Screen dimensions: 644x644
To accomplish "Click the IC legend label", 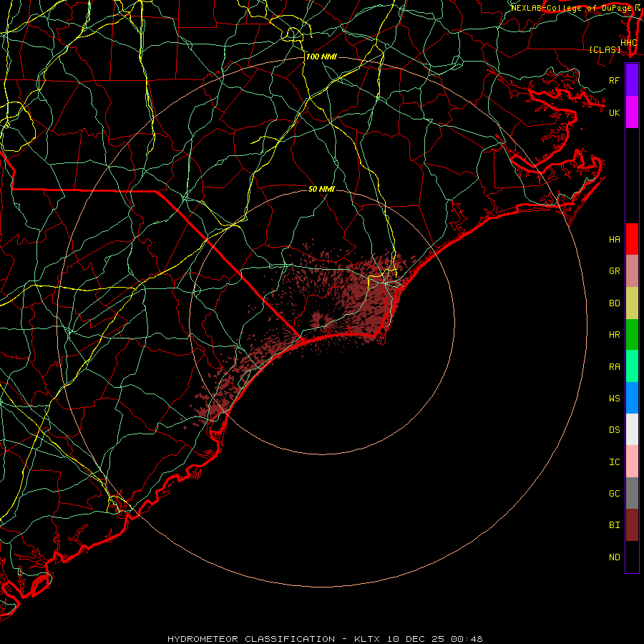I will coord(615,462).
